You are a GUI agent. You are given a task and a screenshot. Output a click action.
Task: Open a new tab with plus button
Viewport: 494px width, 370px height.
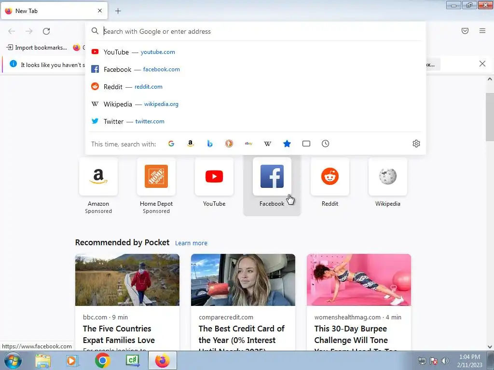point(118,11)
